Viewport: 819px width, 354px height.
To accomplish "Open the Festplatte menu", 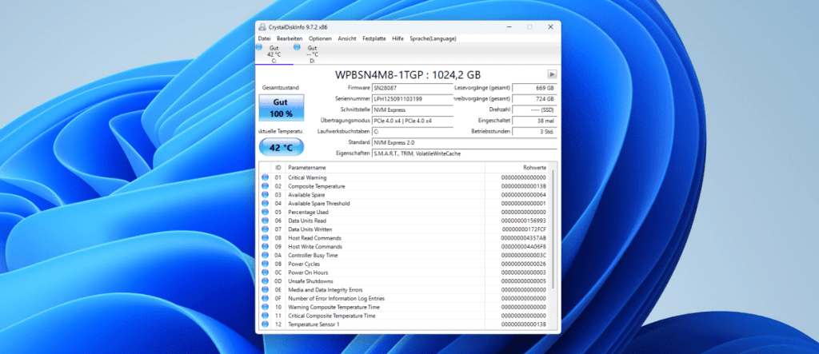I will coord(374,38).
